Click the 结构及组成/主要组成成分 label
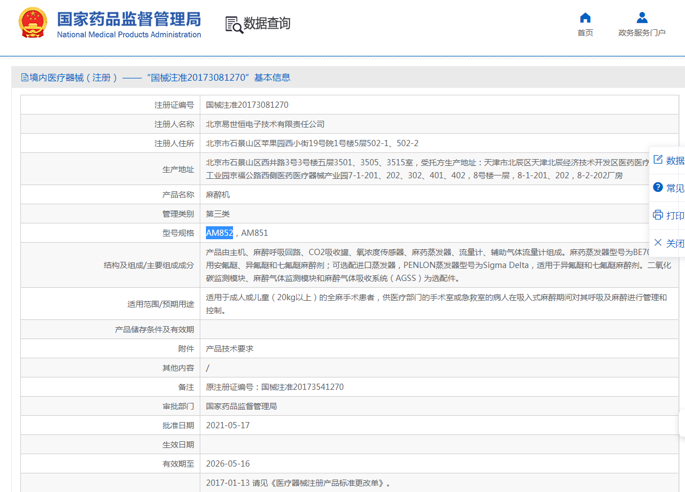Screen dimensions: 685x492 click(x=149, y=265)
